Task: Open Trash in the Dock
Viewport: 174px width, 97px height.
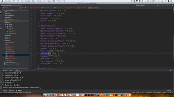Action: click(129, 95)
